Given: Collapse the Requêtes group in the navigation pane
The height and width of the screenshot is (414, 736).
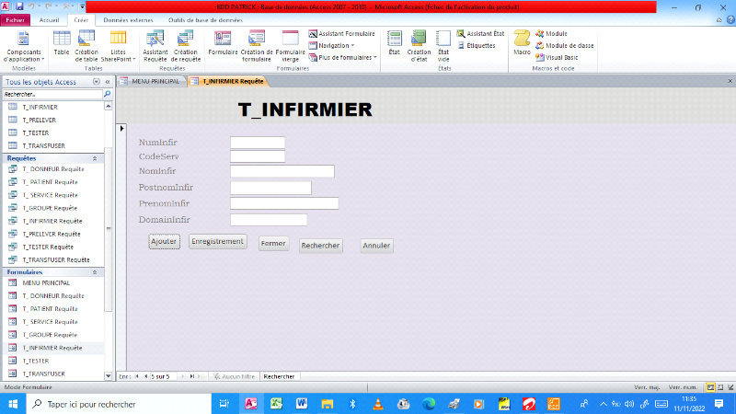Looking at the screenshot, I should coord(95,158).
